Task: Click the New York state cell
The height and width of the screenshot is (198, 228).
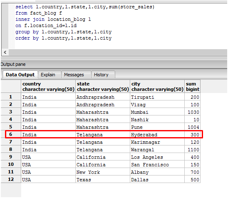Action: point(103,172)
